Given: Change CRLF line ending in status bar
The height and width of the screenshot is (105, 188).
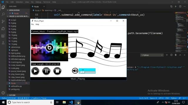Looking at the screenshot, I should (167, 98).
